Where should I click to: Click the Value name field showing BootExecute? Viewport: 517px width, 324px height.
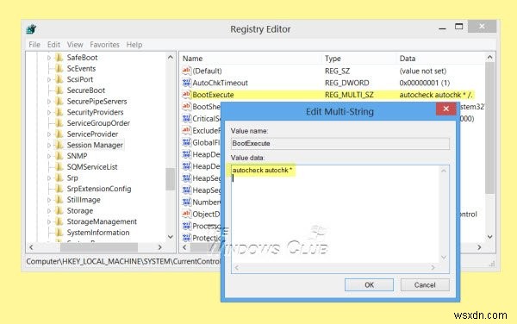[x=340, y=143]
